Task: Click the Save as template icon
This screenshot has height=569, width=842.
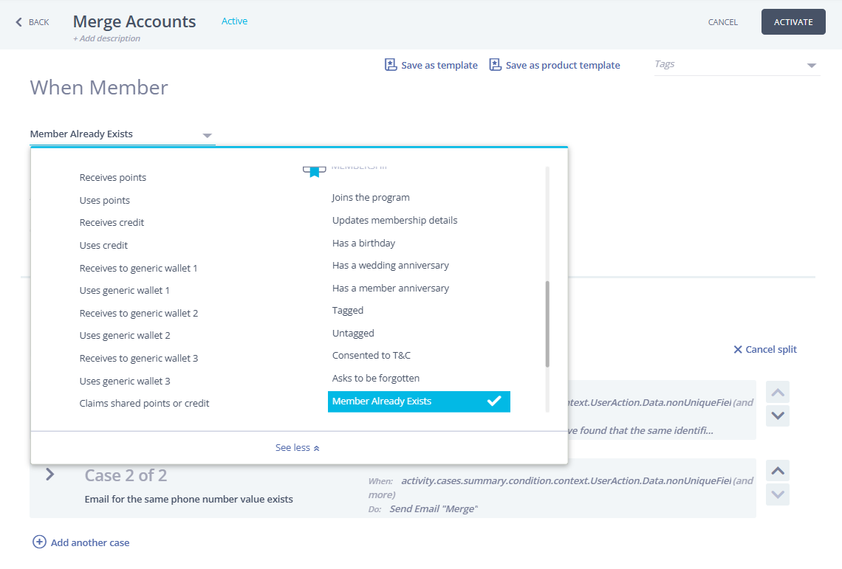Action: [x=391, y=65]
